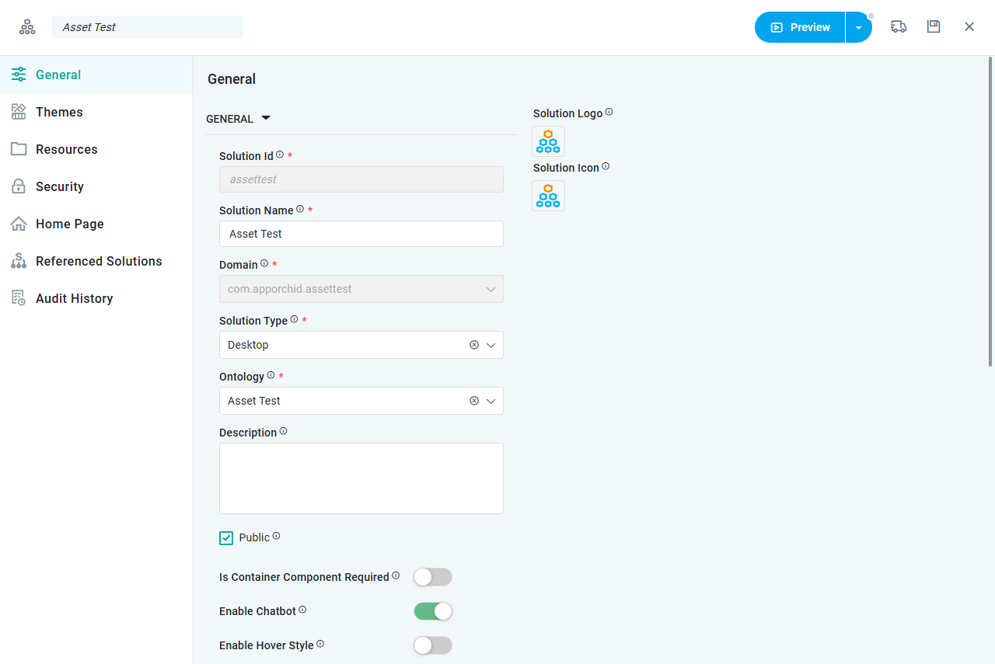Open the Themes section in sidebar
Screen dimensions: 995x664
click(59, 112)
